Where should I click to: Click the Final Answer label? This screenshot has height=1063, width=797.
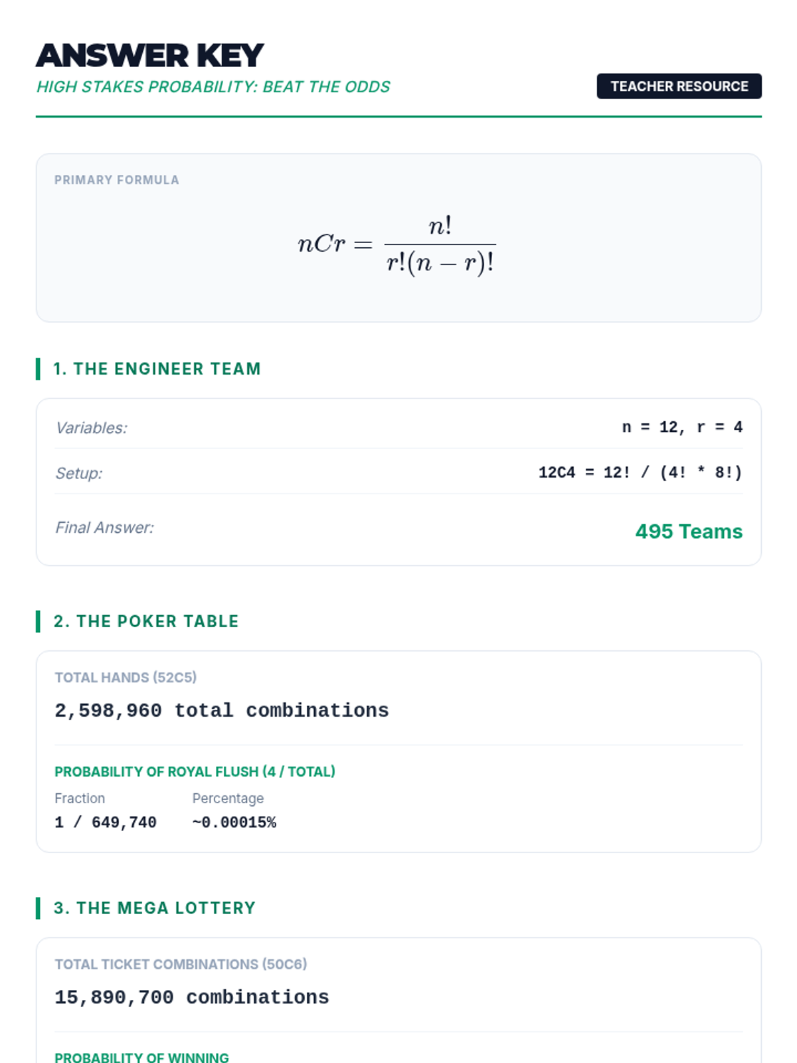[104, 528]
